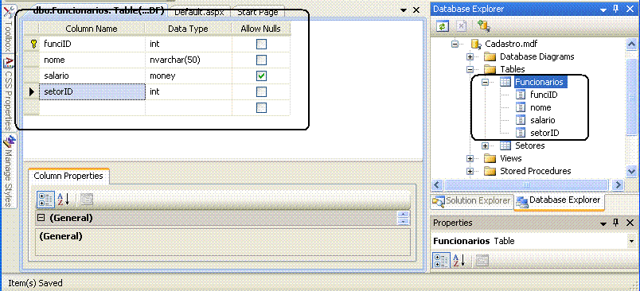This screenshot has height=291, width=640.
Task: Click the Connect to Database icon
Action: [484, 26]
